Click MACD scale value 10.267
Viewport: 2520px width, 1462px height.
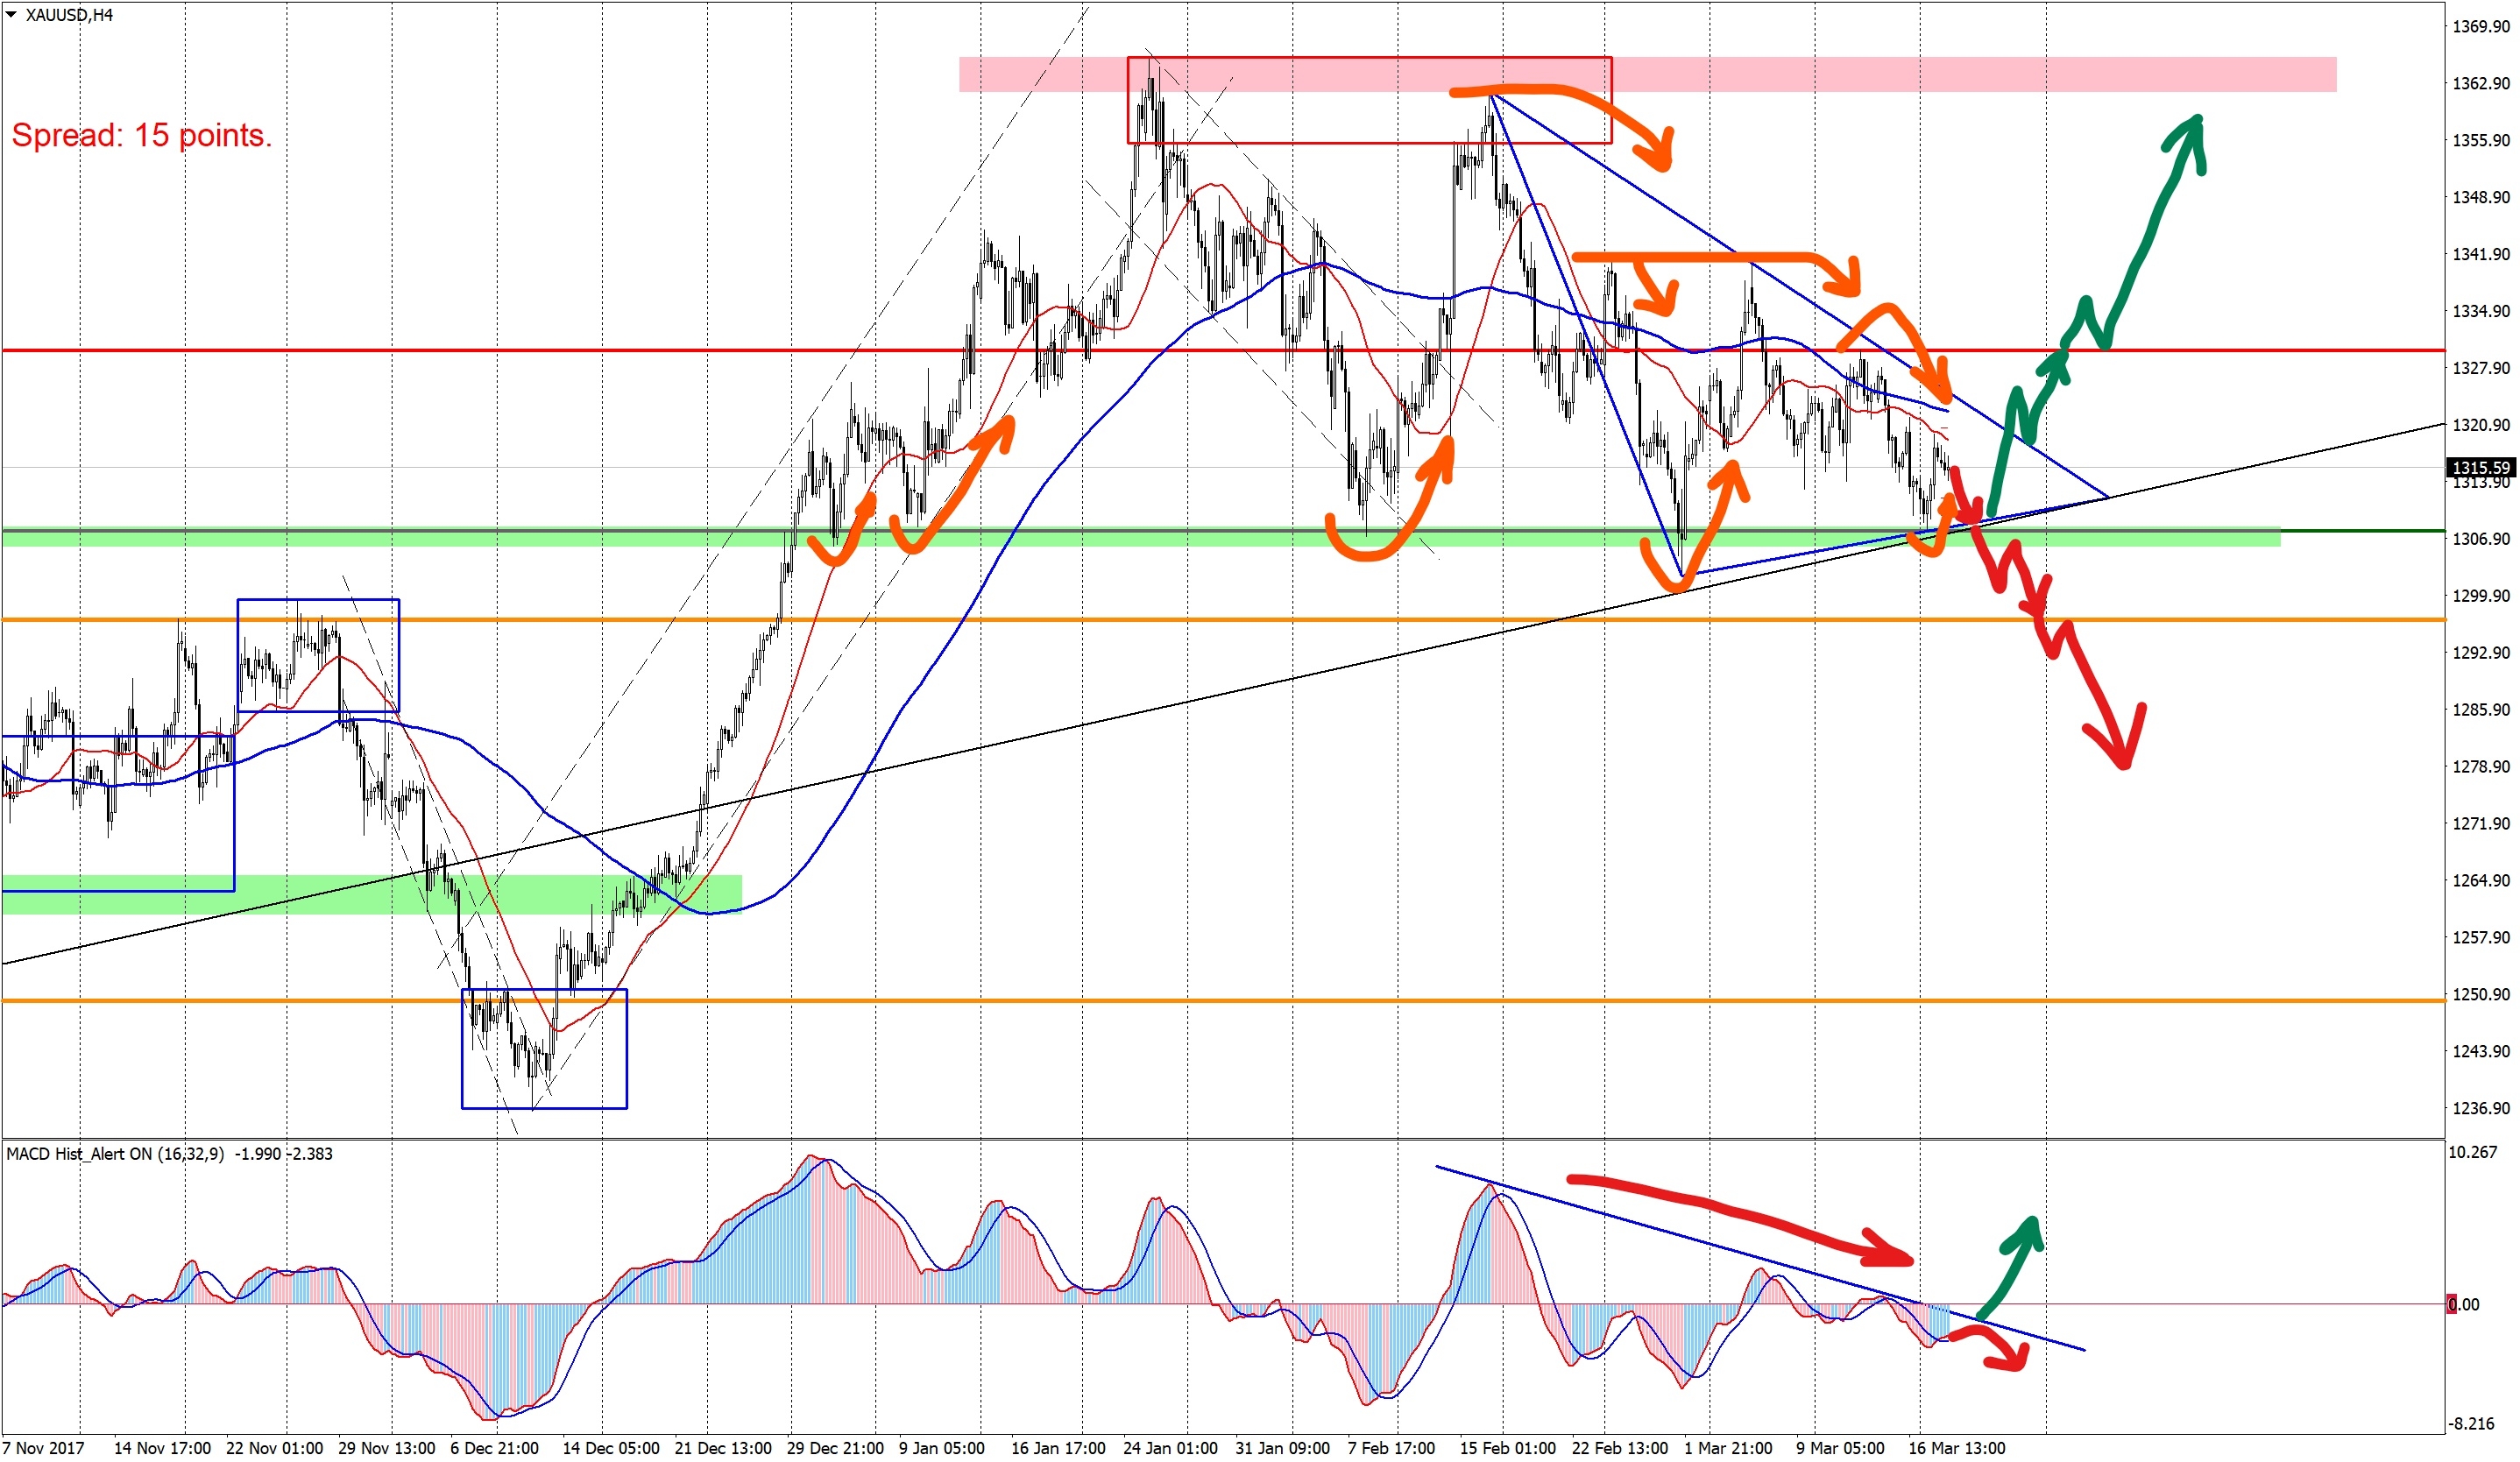2472,1153
